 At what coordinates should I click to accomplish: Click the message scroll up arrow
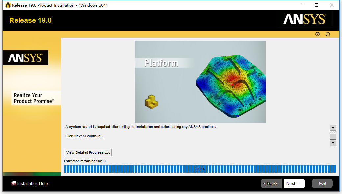click(333, 127)
